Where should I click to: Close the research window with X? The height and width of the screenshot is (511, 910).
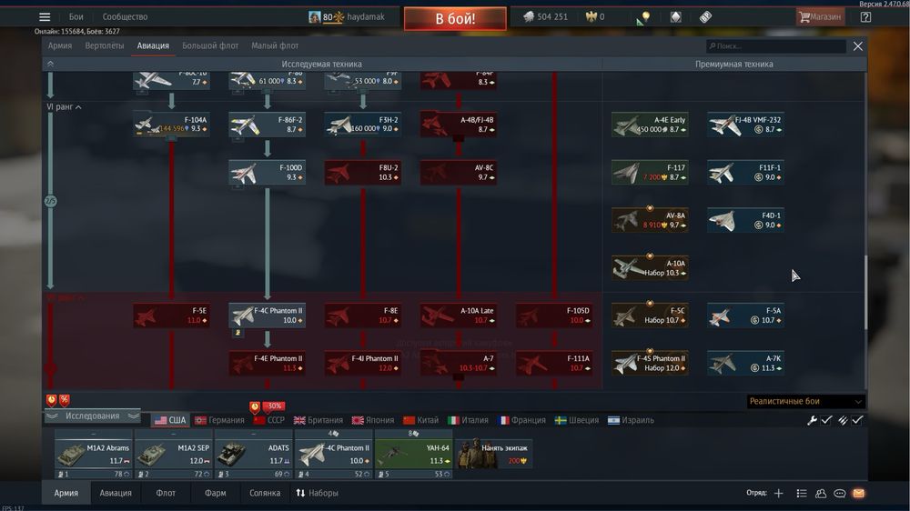[858, 45]
